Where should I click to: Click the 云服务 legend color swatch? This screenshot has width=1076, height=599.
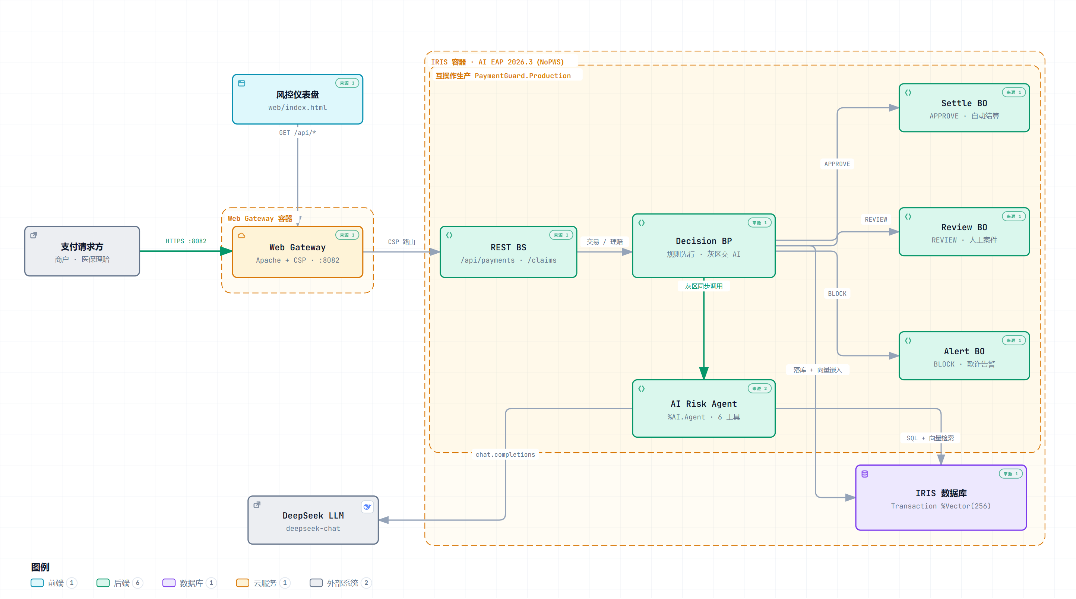point(243,583)
